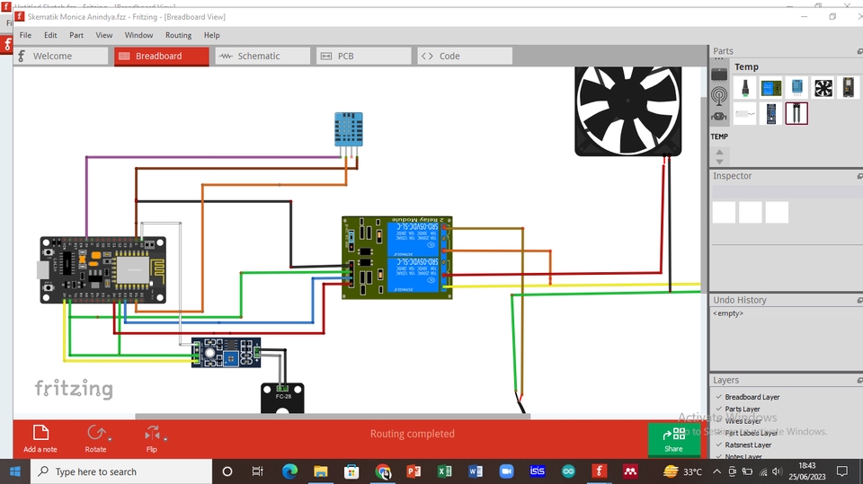Screen dimensions: 863x484
Task: Uncheck the Ratsnest Layer
Action: click(718, 444)
